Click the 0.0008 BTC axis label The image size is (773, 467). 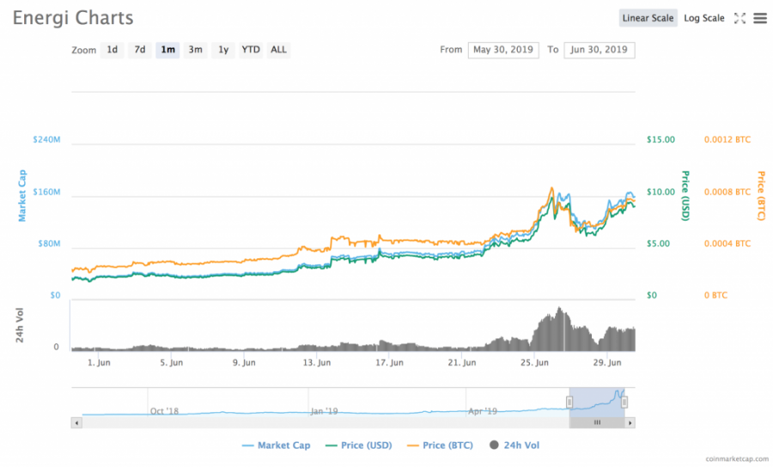[x=727, y=191]
